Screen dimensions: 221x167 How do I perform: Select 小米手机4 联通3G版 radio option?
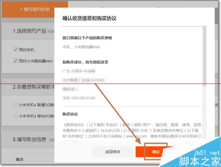click(15, 105)
